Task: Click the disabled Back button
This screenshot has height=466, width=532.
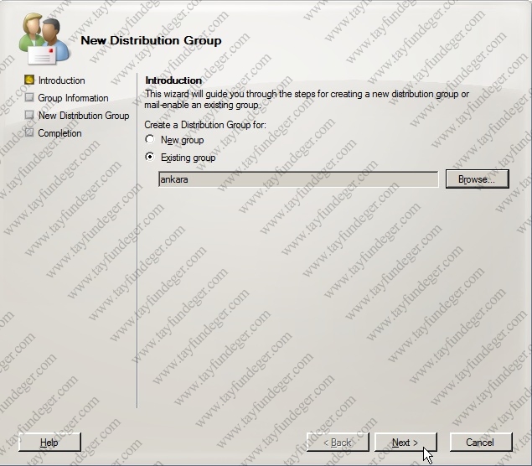Action: pyautogui.click(x=338, y=442)
